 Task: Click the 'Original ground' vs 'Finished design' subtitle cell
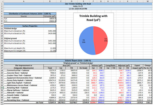(x=78, y=63)
